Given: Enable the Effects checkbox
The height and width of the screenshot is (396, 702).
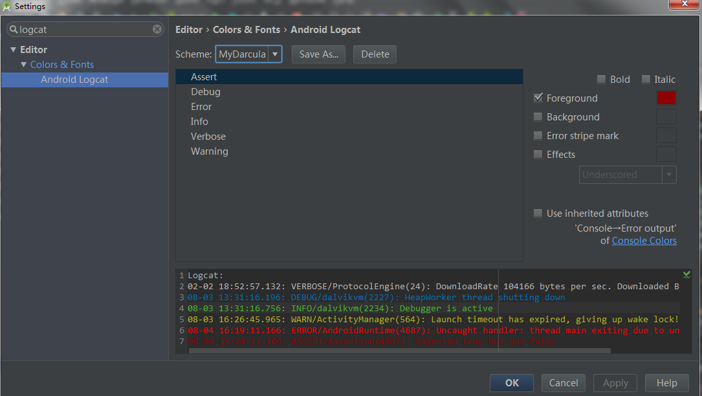Looking at the screenshot, I should point(538,154).
